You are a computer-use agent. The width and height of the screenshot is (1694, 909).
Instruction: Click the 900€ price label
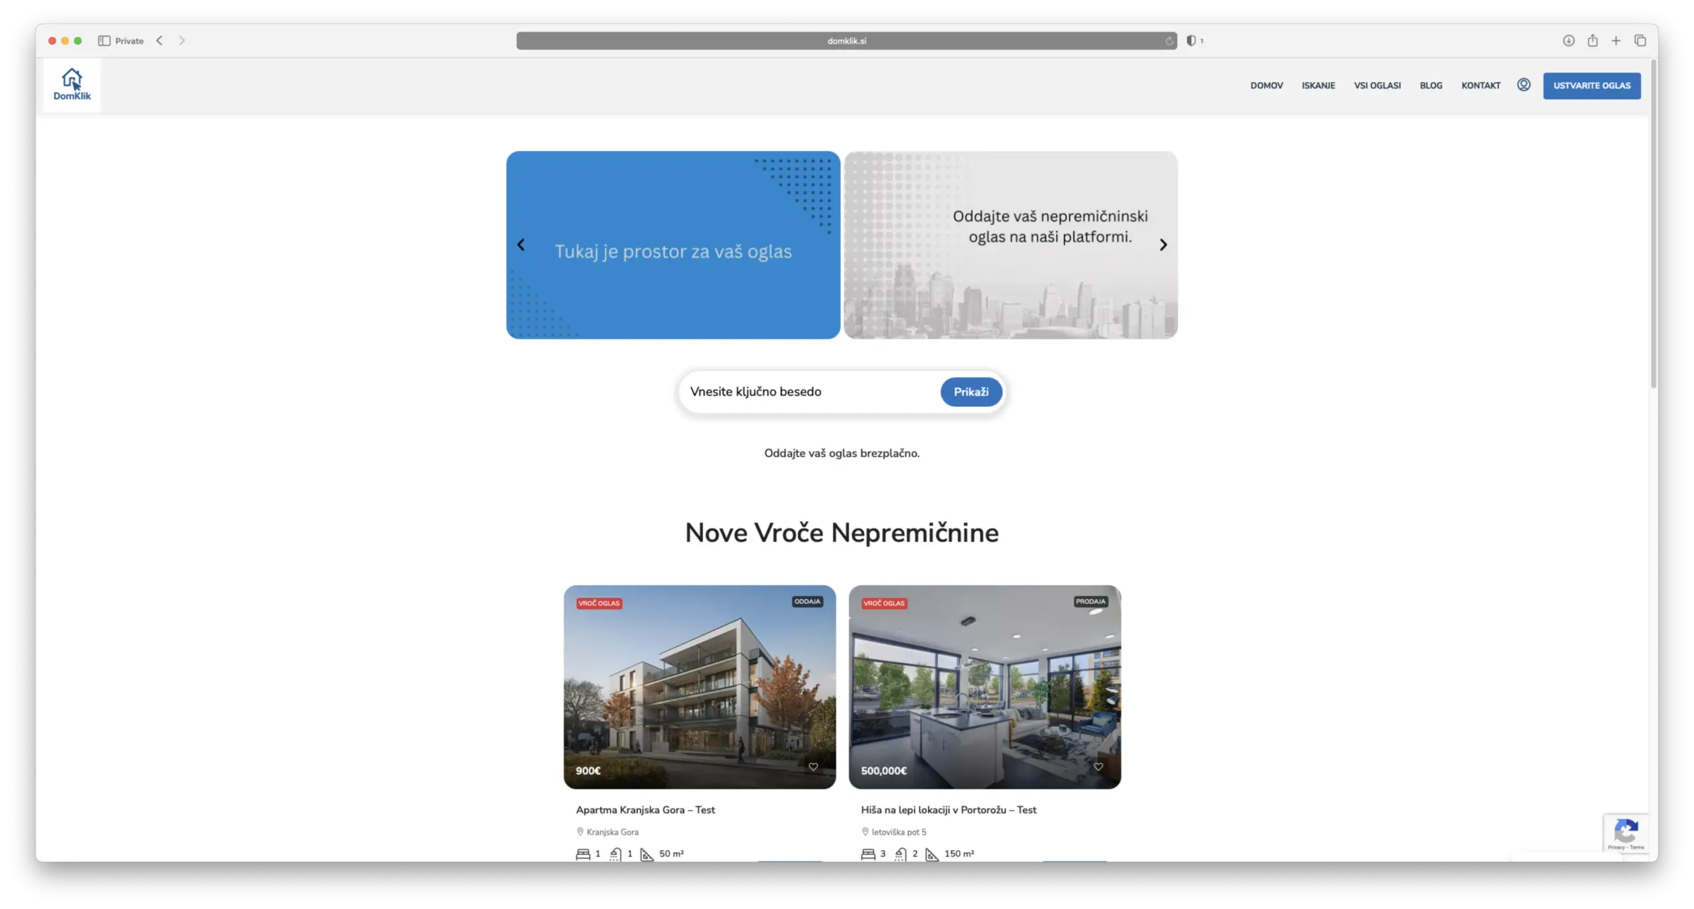click(x=588, y=770)
